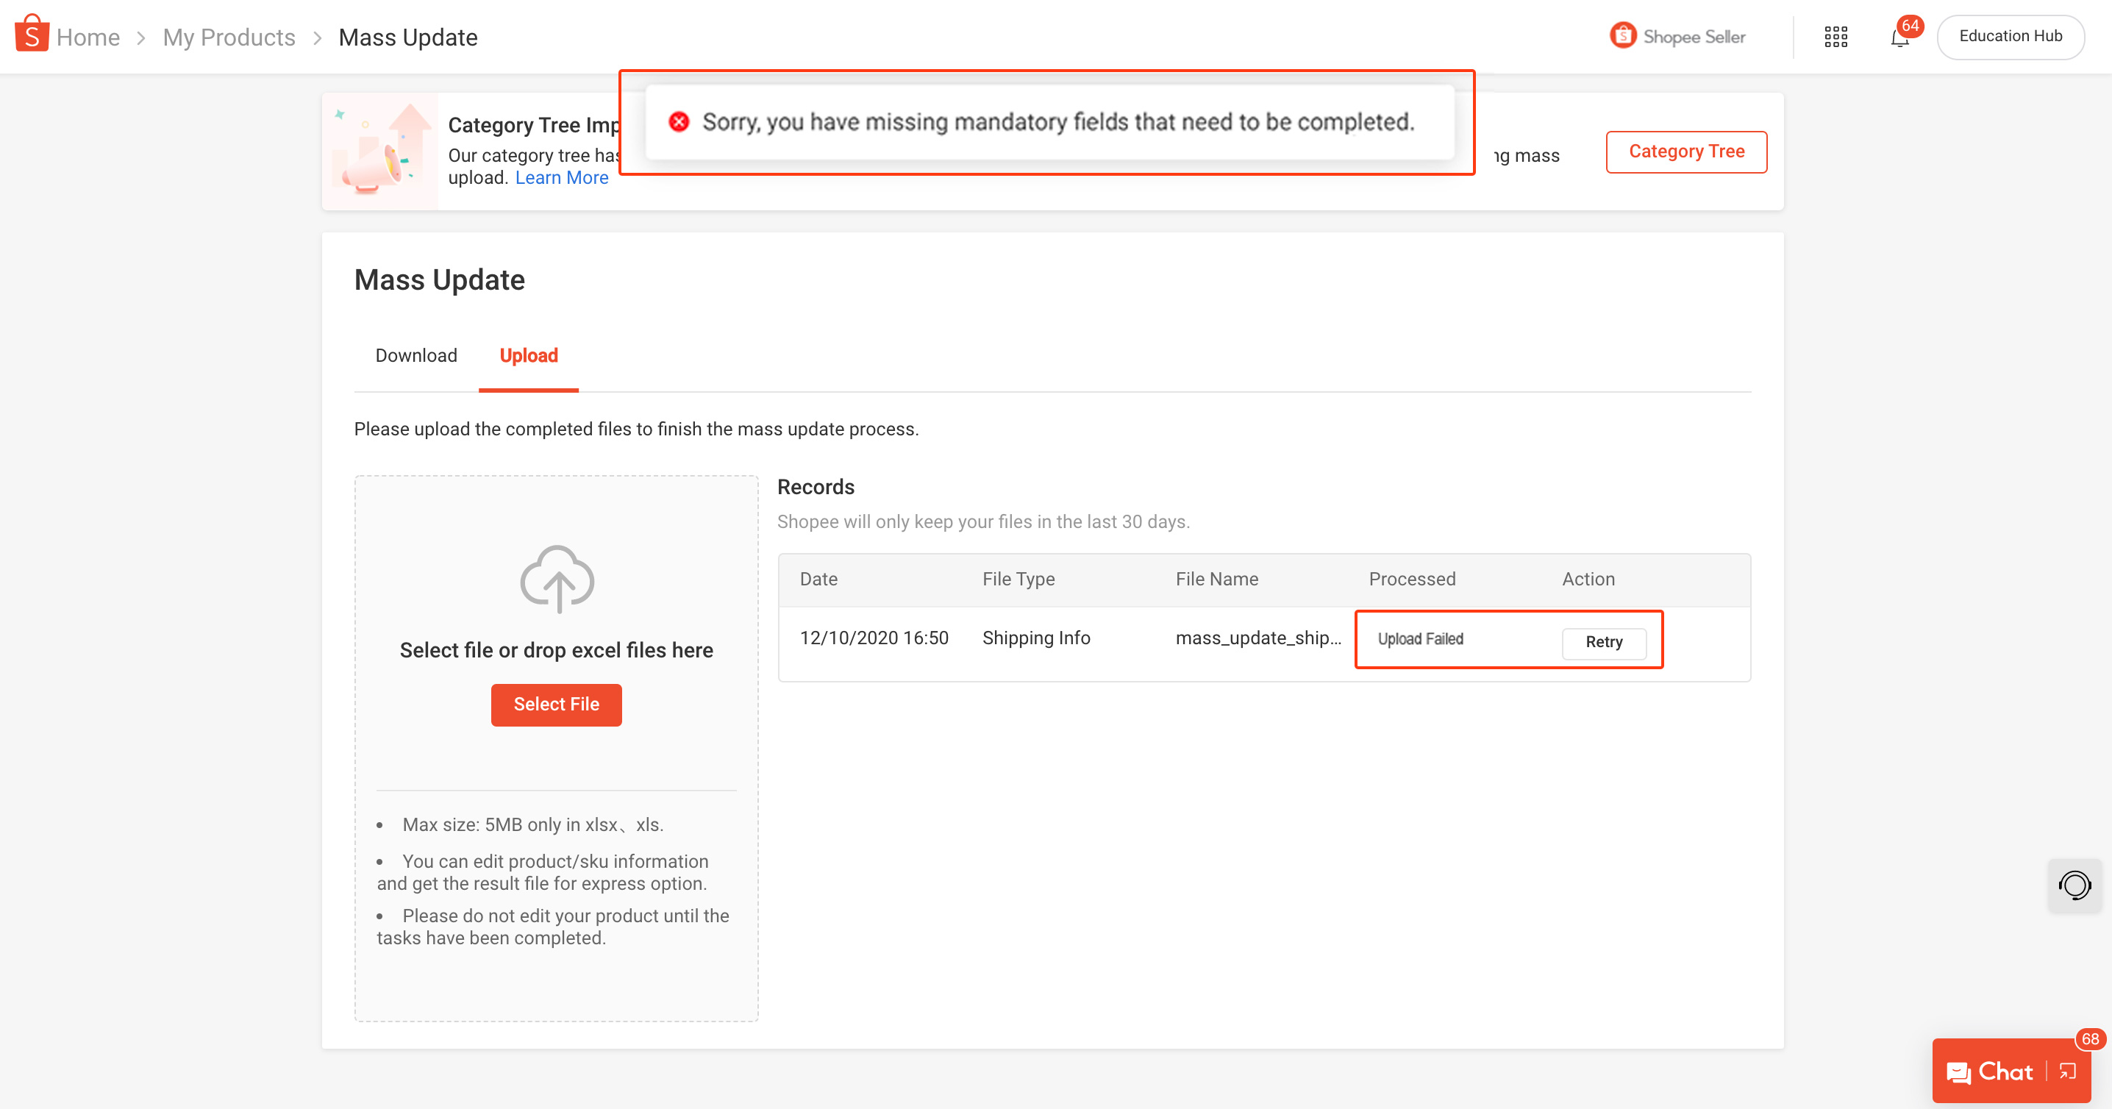Navigate to My Products breadcrumb
This screenshot has width=2112, height=1109.
click(x=229, y=36)
